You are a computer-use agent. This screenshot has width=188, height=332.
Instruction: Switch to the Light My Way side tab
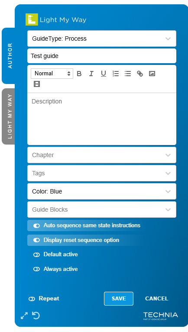coord(9,116)
